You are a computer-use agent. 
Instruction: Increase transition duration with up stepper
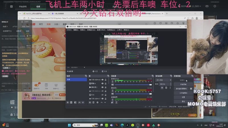coord(170,83)
